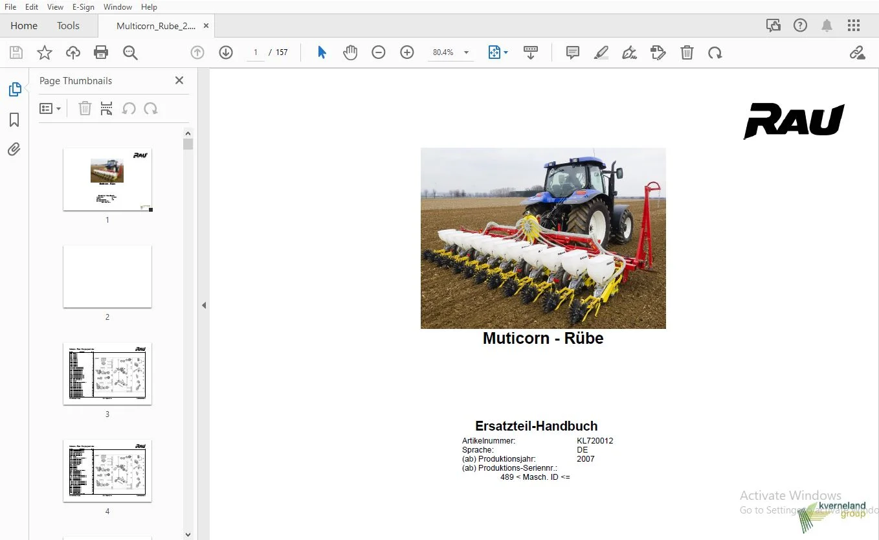Image resolution: width=879 pixels, height=540 pixels.
Task: Select page 4 thumbnail
Action: tap(107, 471)
